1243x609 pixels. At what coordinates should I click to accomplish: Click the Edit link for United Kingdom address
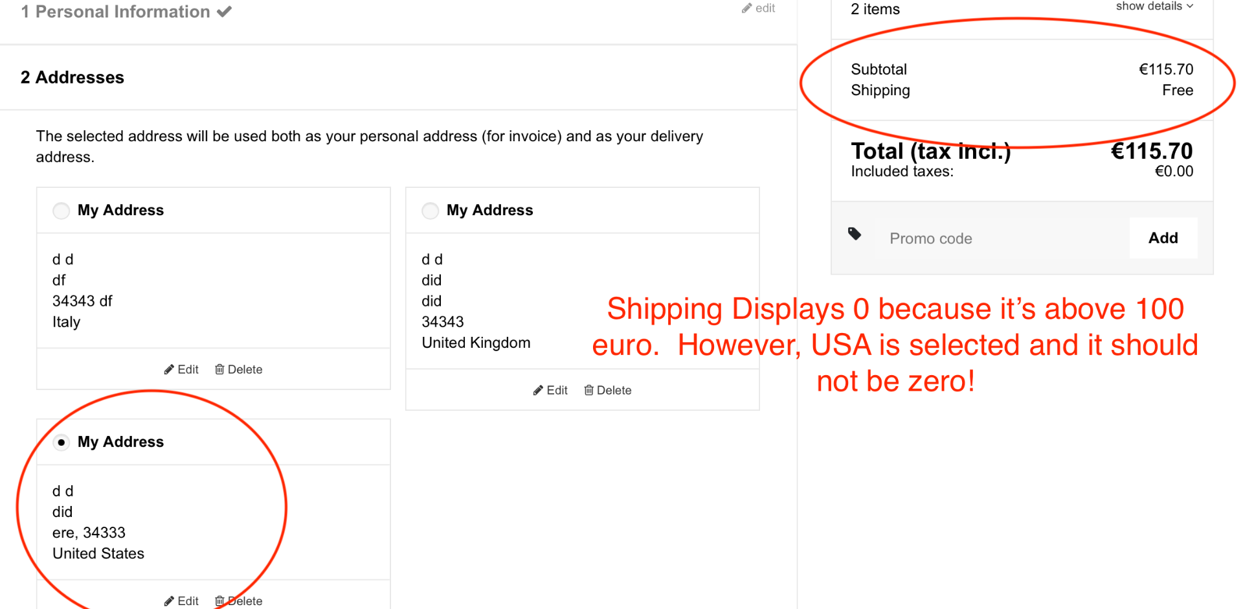(x=557, y=390)
